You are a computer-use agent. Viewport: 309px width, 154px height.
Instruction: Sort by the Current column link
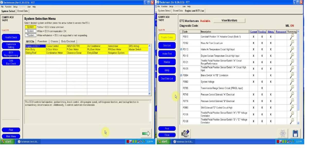[253, 32]
